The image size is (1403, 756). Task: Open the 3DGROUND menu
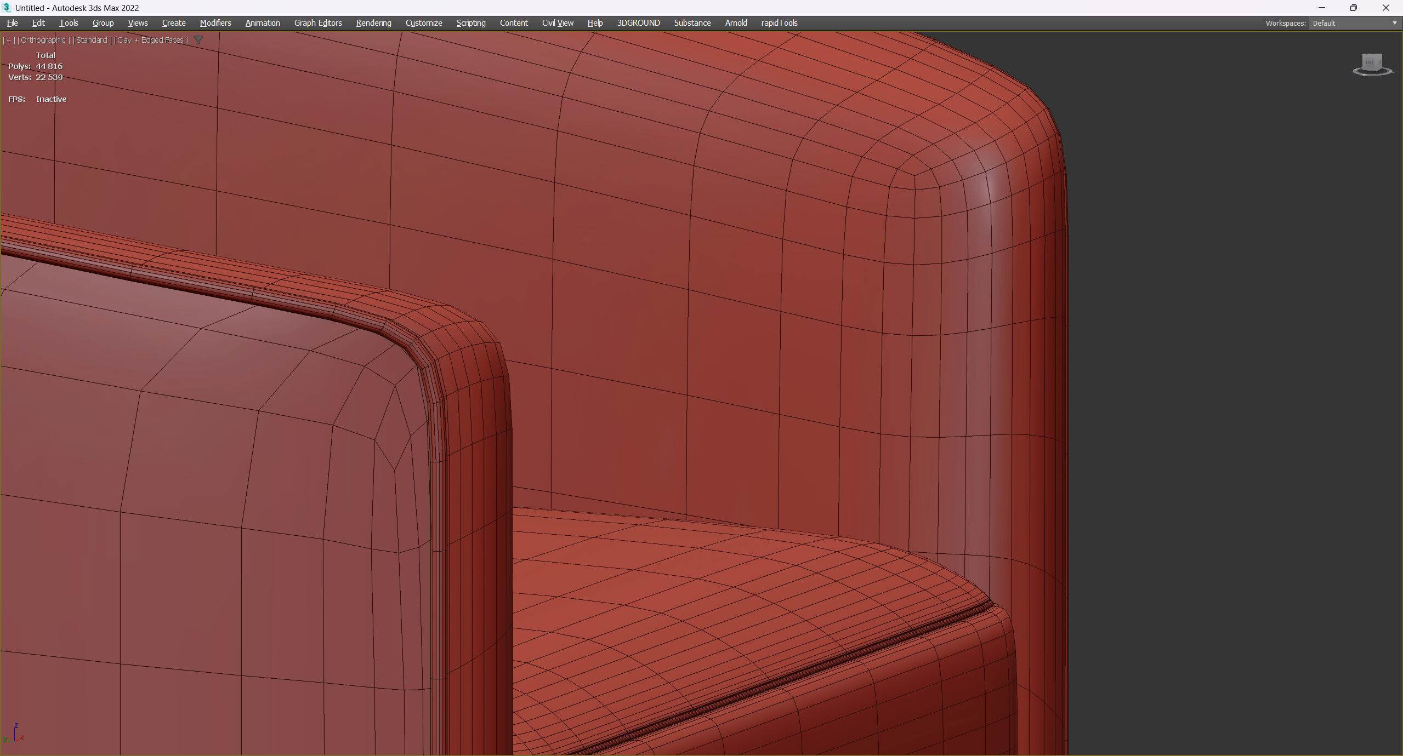click(638, 23)
